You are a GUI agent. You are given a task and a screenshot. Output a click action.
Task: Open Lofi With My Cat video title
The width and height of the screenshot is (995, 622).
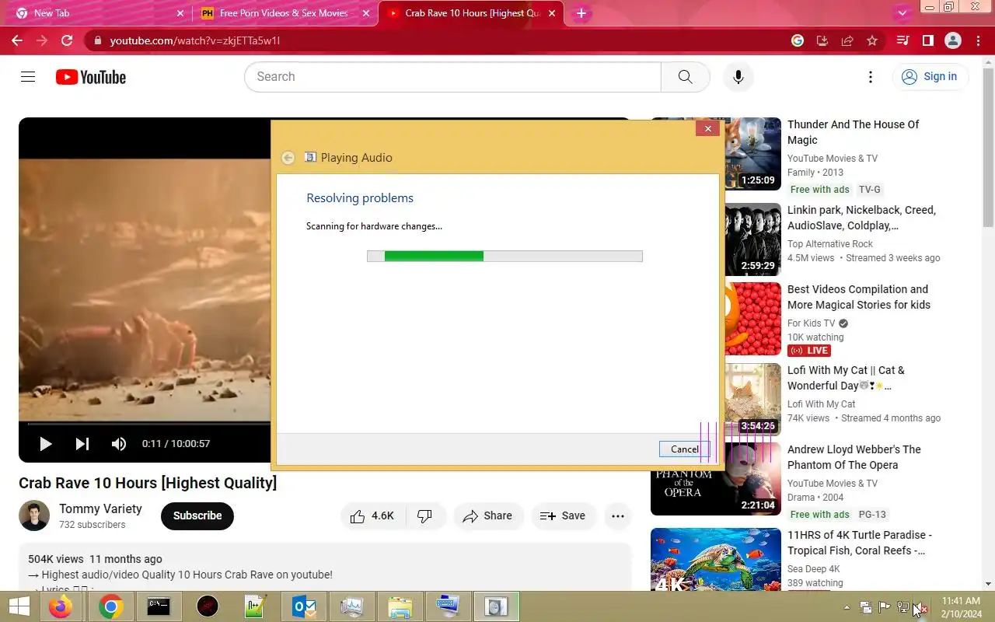846,378
